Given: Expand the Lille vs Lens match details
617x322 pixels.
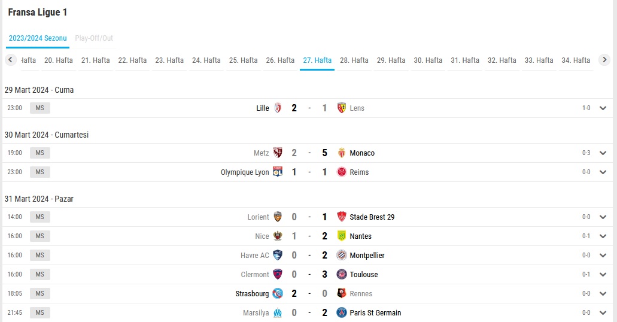Looking at the screenshot, I should (x=603, y=108).
